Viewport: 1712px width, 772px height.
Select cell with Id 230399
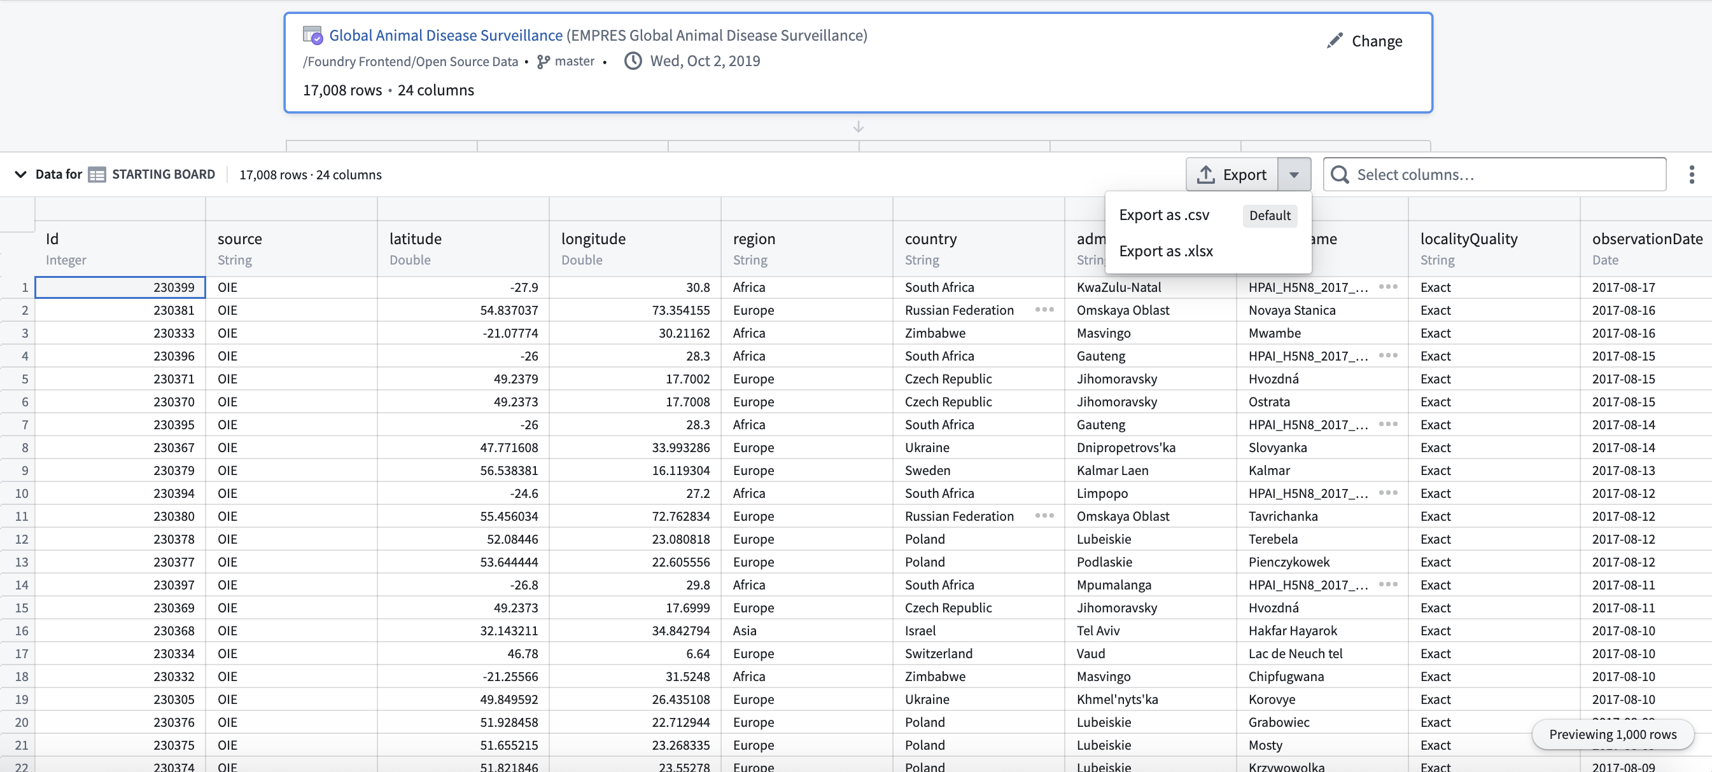[x=120, y=287]
